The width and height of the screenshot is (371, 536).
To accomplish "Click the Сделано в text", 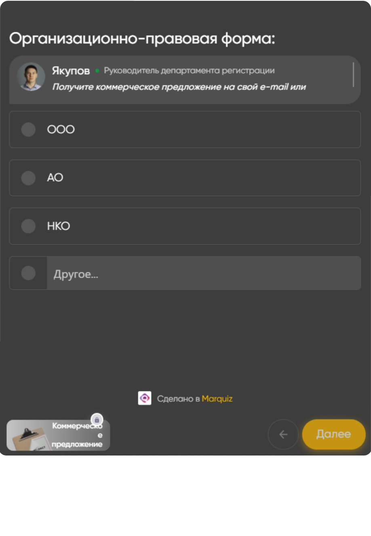I will (x=178, y=398).
